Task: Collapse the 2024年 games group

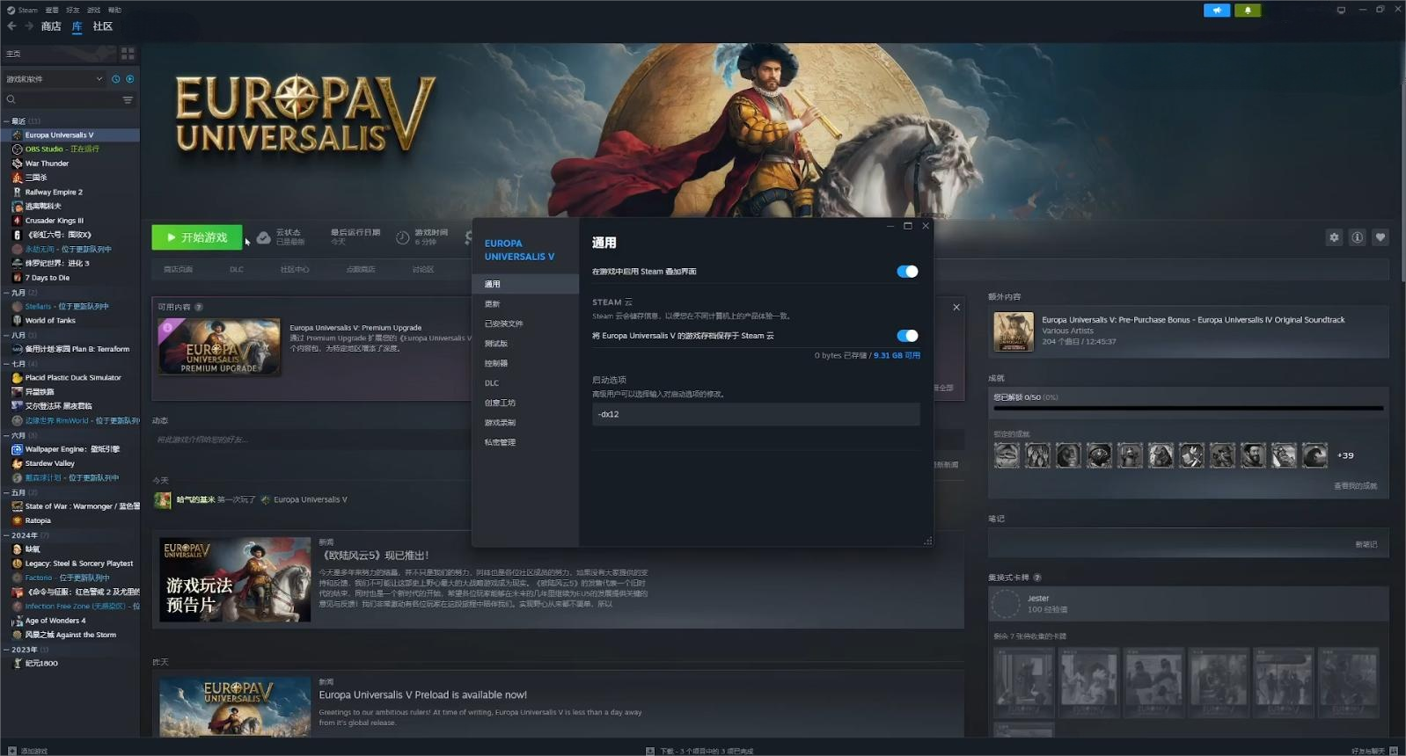Action: 7,535
